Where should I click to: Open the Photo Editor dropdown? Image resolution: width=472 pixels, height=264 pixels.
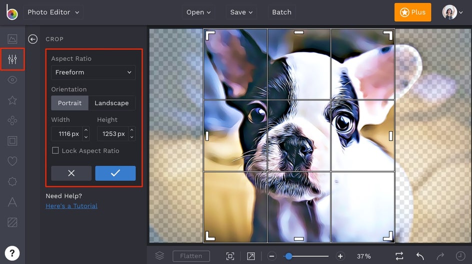pos(53,12)
